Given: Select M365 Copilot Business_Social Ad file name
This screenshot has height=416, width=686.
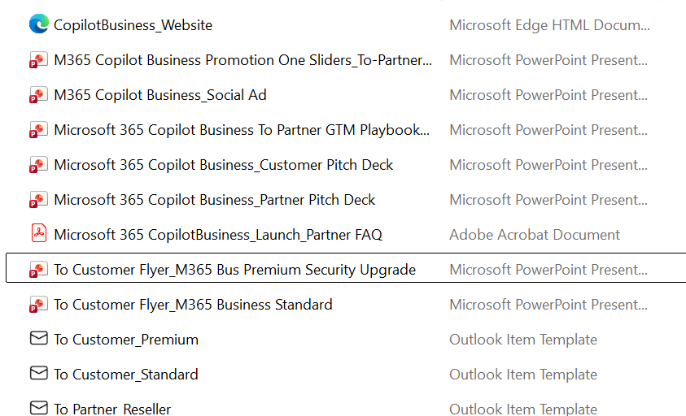Looking at the screenshot, I should pyautogui.click(x=160, y=95).
